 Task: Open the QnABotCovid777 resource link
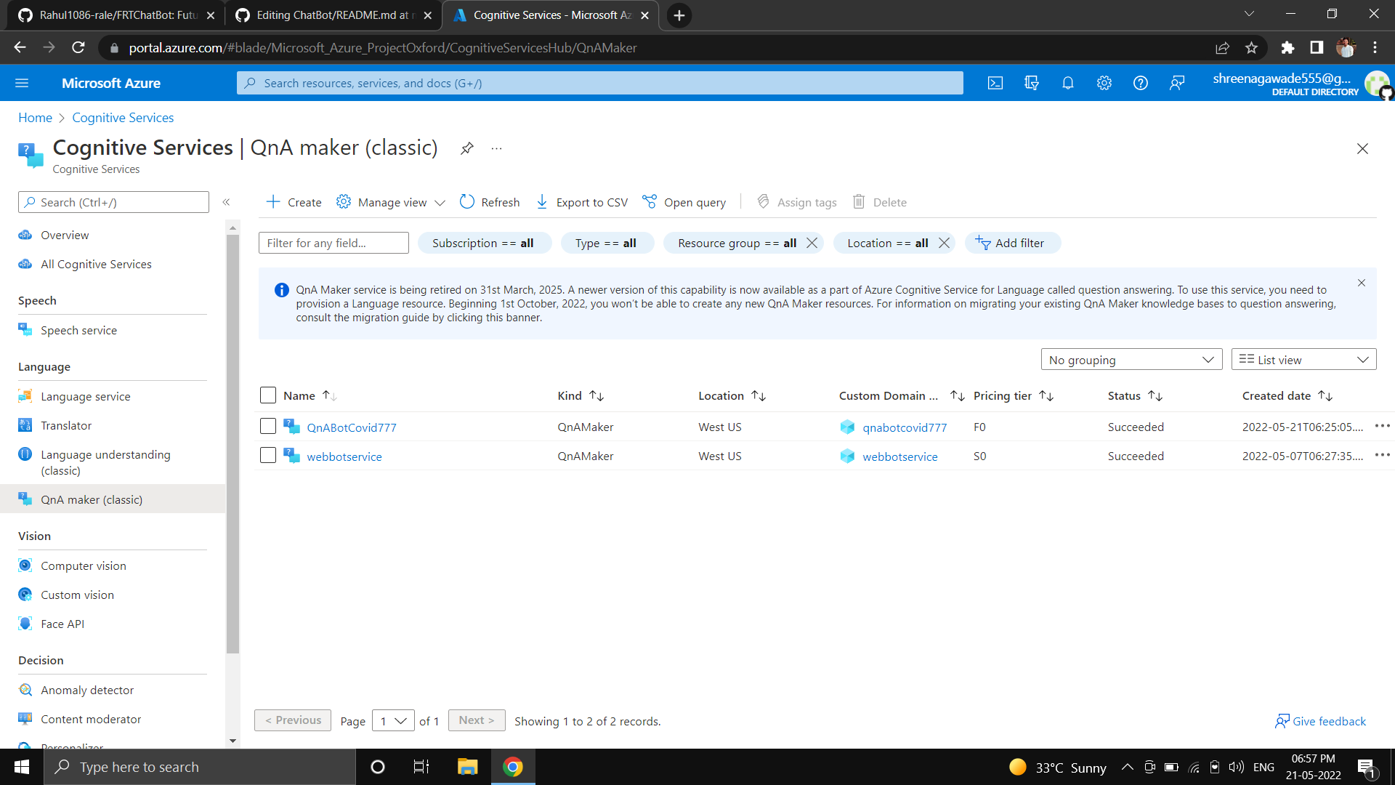point(352,427)
